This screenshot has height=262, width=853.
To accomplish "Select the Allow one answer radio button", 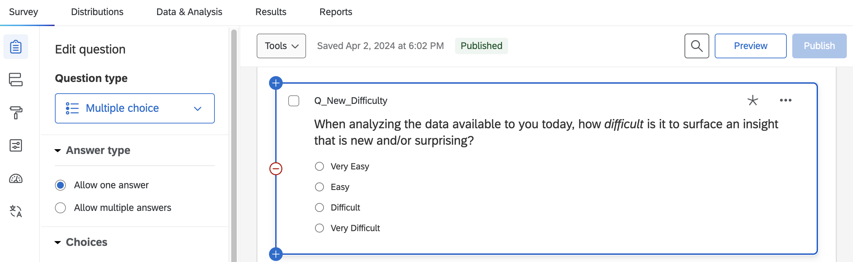I will click(x=61, y=185).
